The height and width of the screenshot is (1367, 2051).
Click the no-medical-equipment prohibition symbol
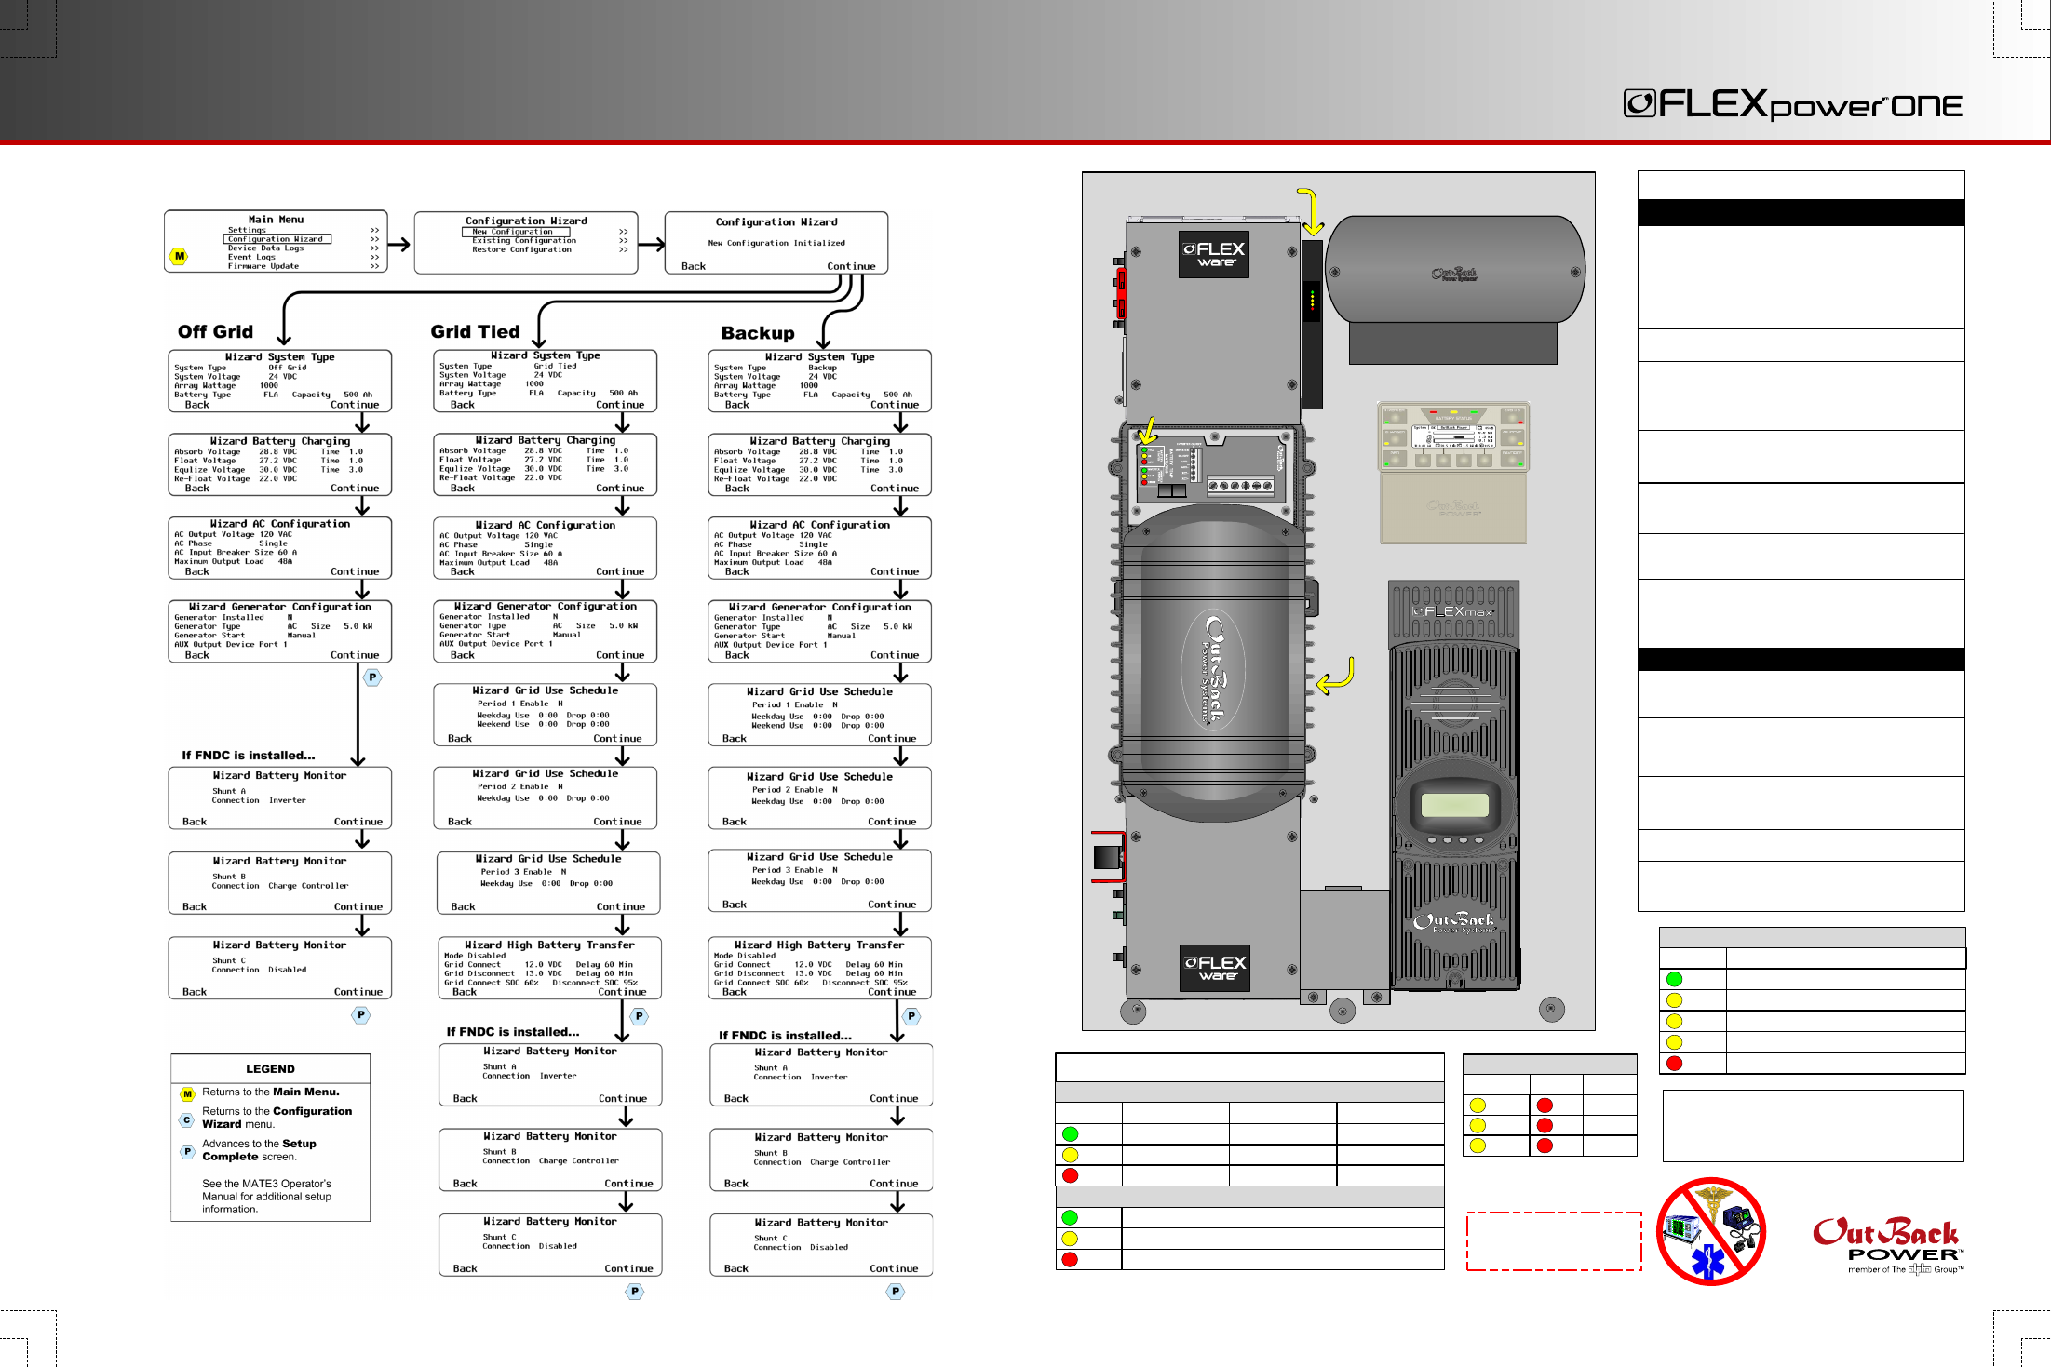(1711, 1231)
